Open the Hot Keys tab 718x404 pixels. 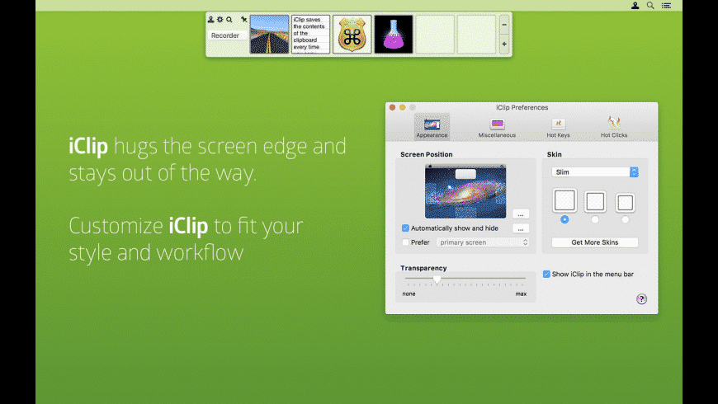point(558,128)
